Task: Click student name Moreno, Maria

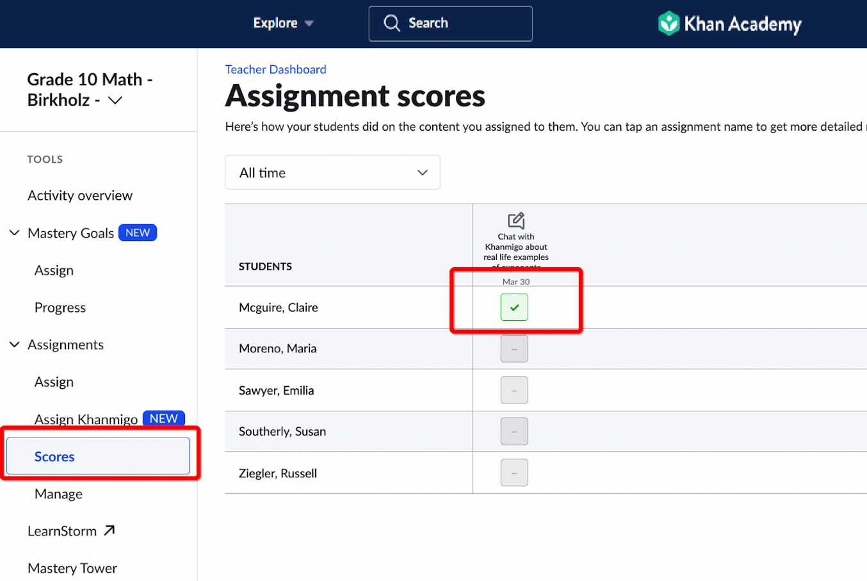Action: click(x=278, y=348)
